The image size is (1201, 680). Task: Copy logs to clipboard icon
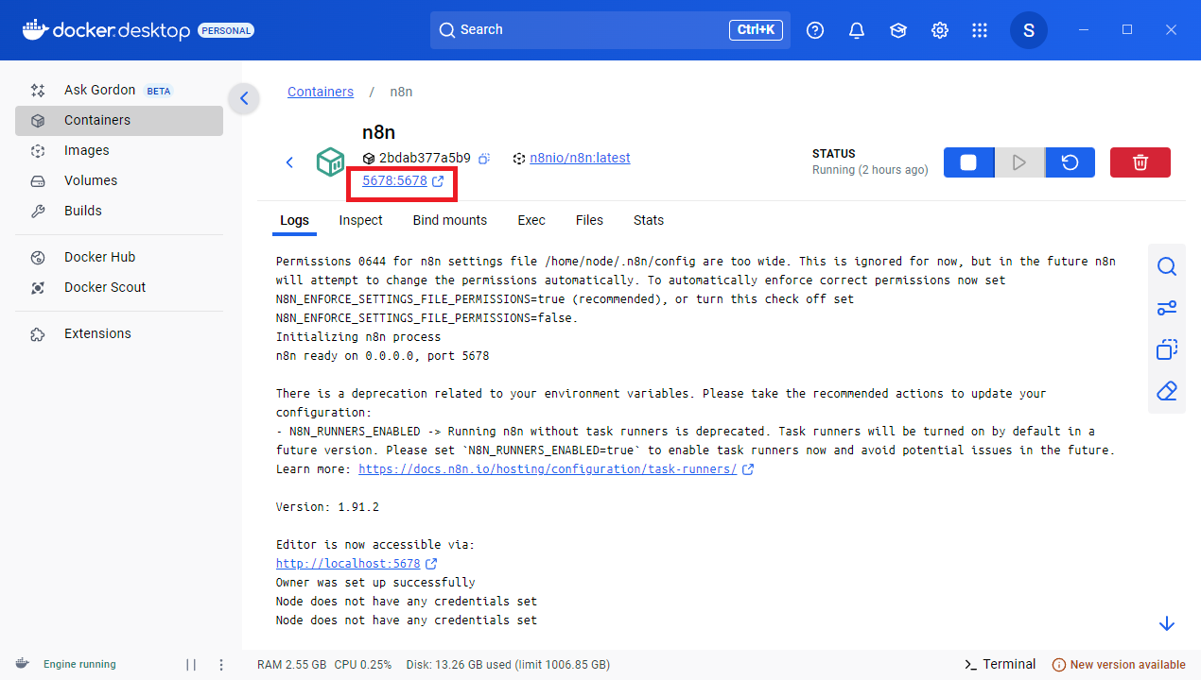point(1167,349)
